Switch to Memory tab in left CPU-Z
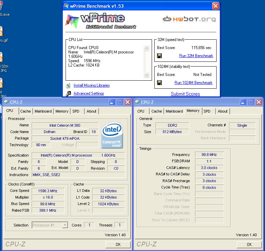The image size is (265, 251). click(x=62, y=111)
